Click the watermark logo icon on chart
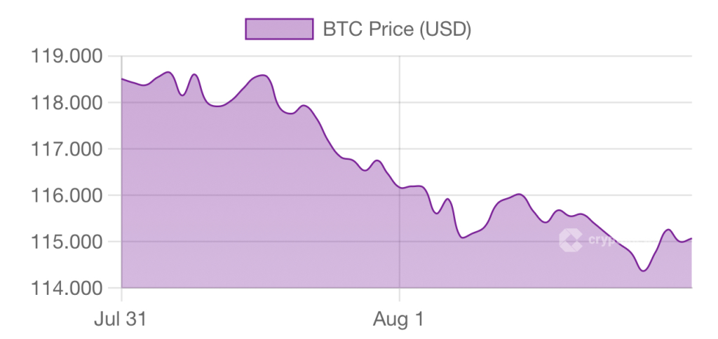The image size is (718, 339). coord(570,240)
